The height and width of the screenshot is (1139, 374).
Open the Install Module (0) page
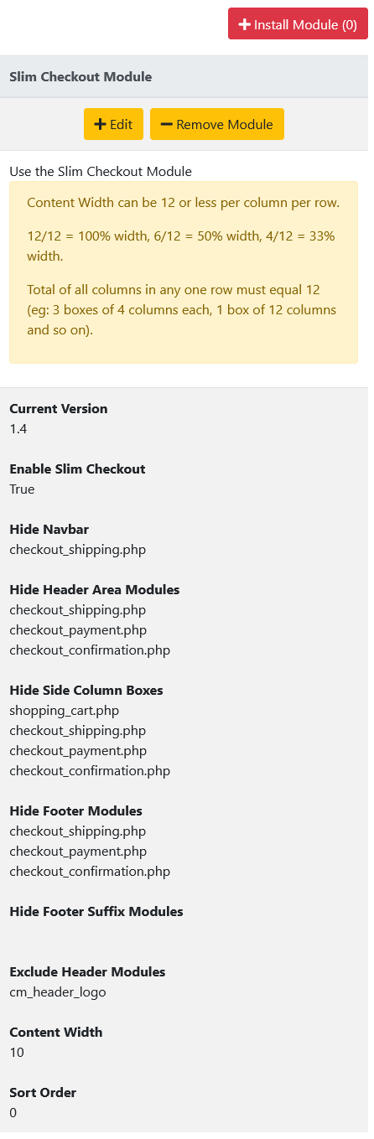point(298,24)
